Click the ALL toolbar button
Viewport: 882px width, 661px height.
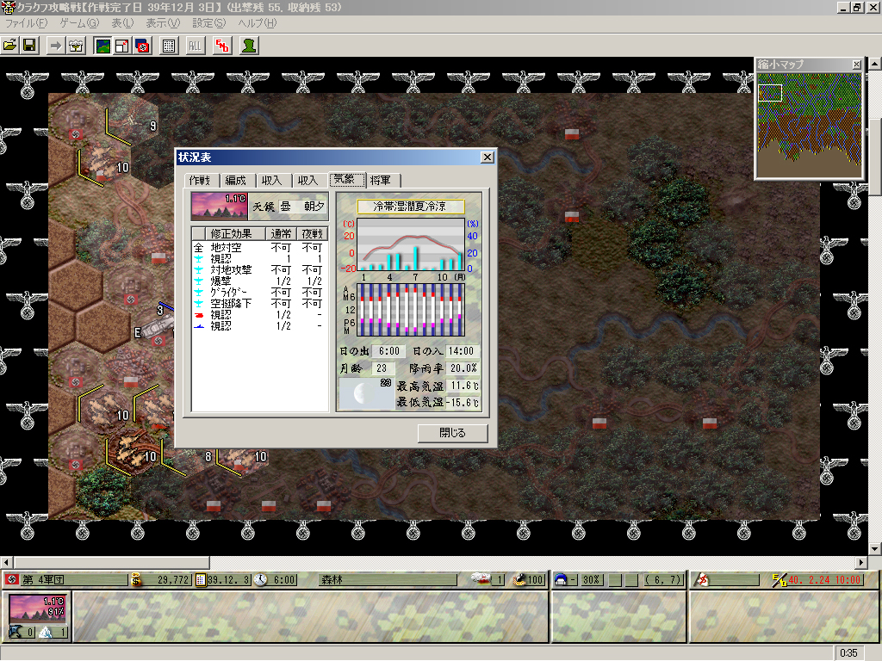tap(196, 45)
